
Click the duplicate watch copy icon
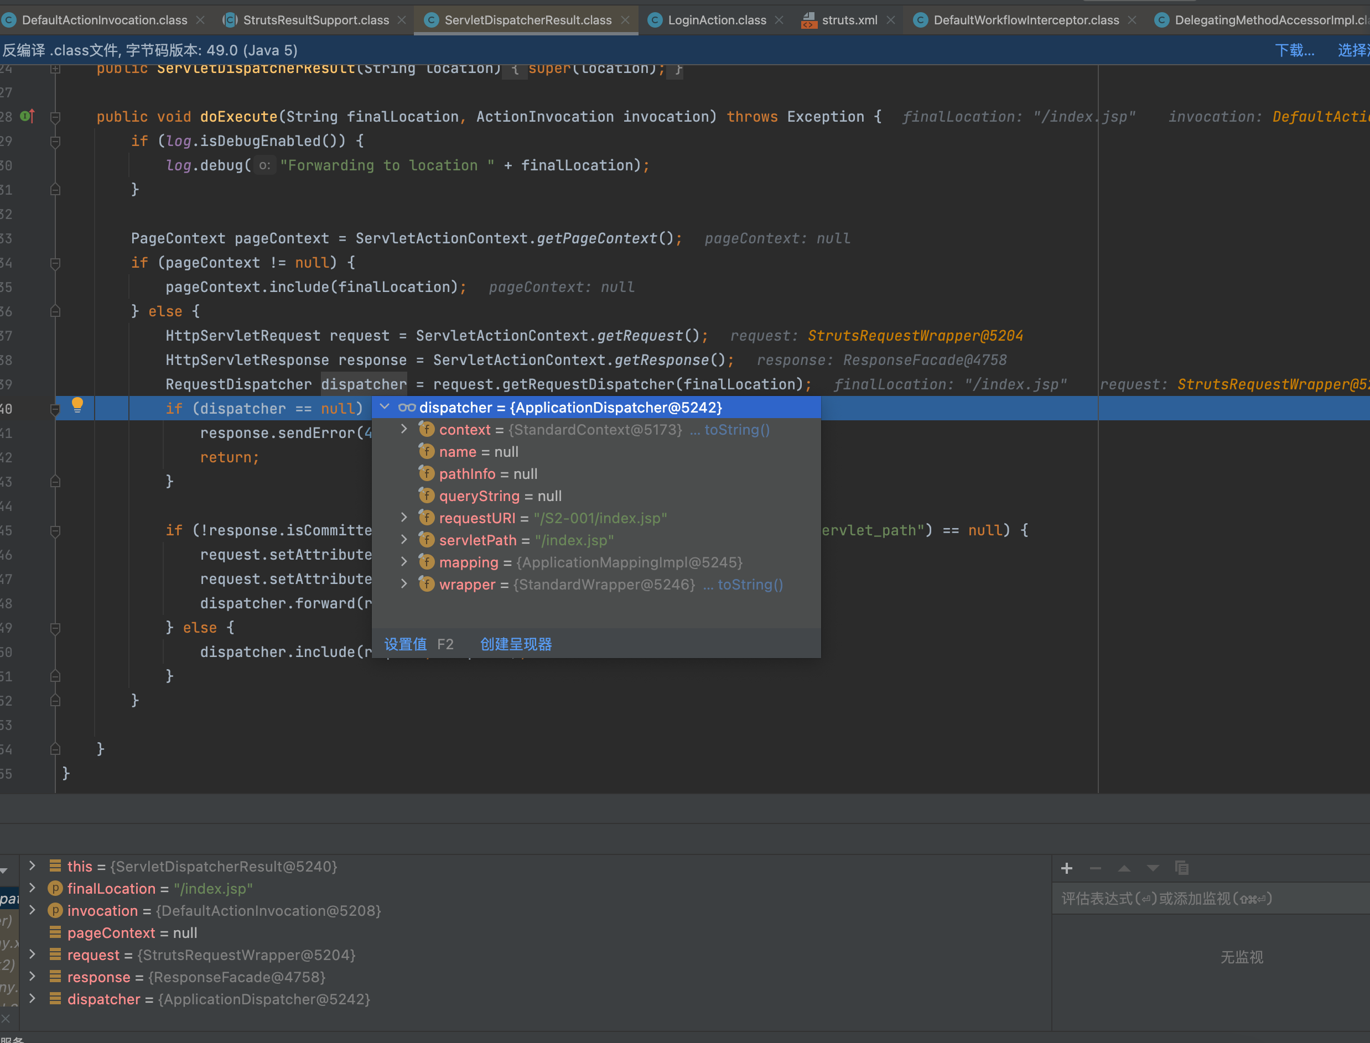1182,868
